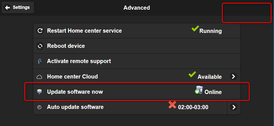274x126 pixels.
Task: Expand Home center Cloud with its chevron arrow
Action: click(x=233, y=77)
